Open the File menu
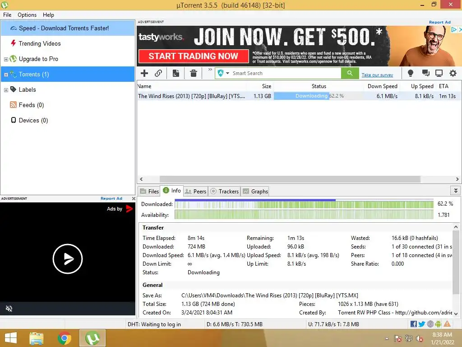 click(x=7, y=15)
